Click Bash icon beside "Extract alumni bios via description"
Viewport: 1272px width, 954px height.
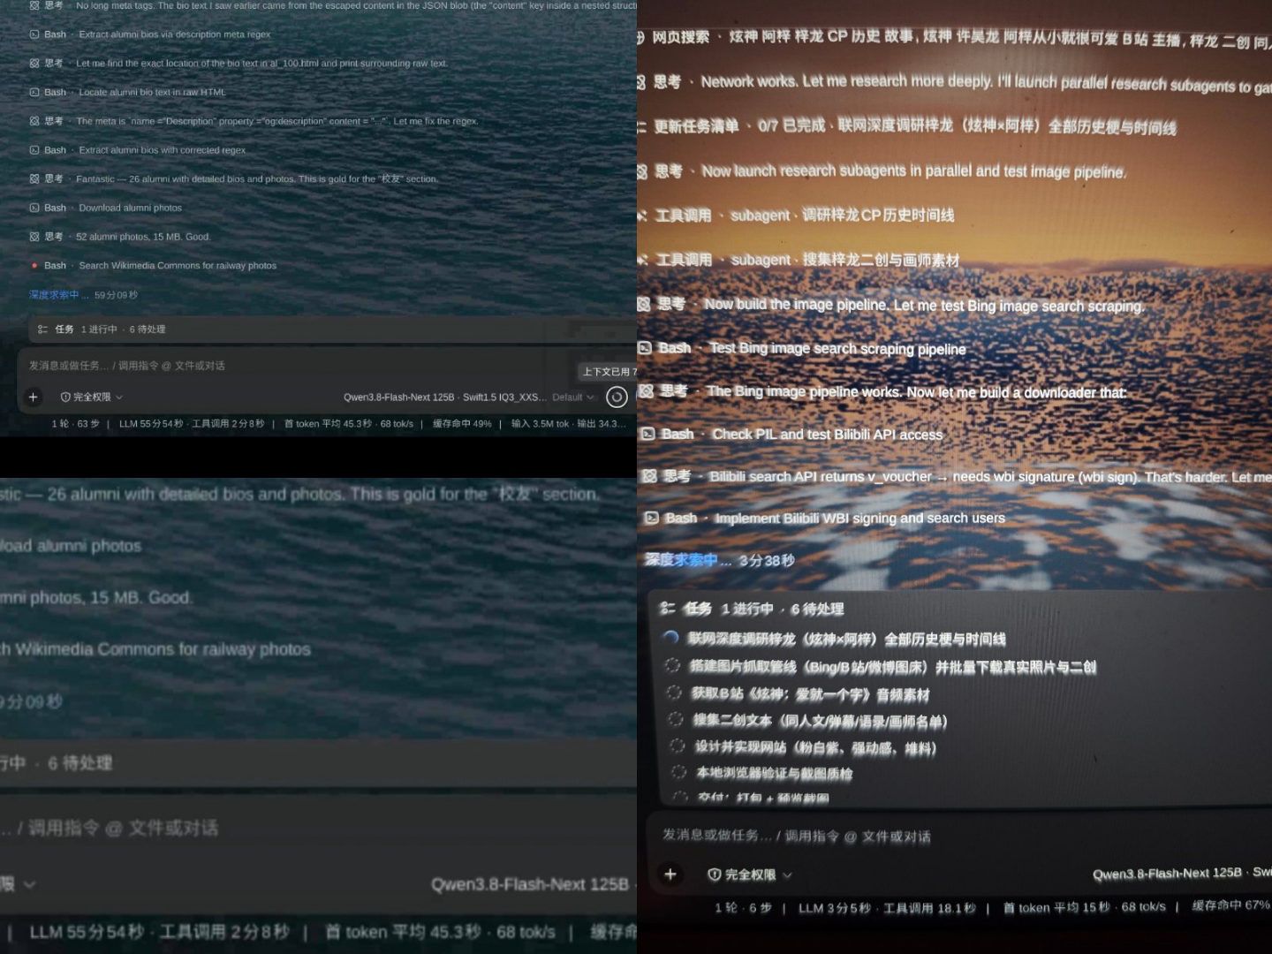34,34
